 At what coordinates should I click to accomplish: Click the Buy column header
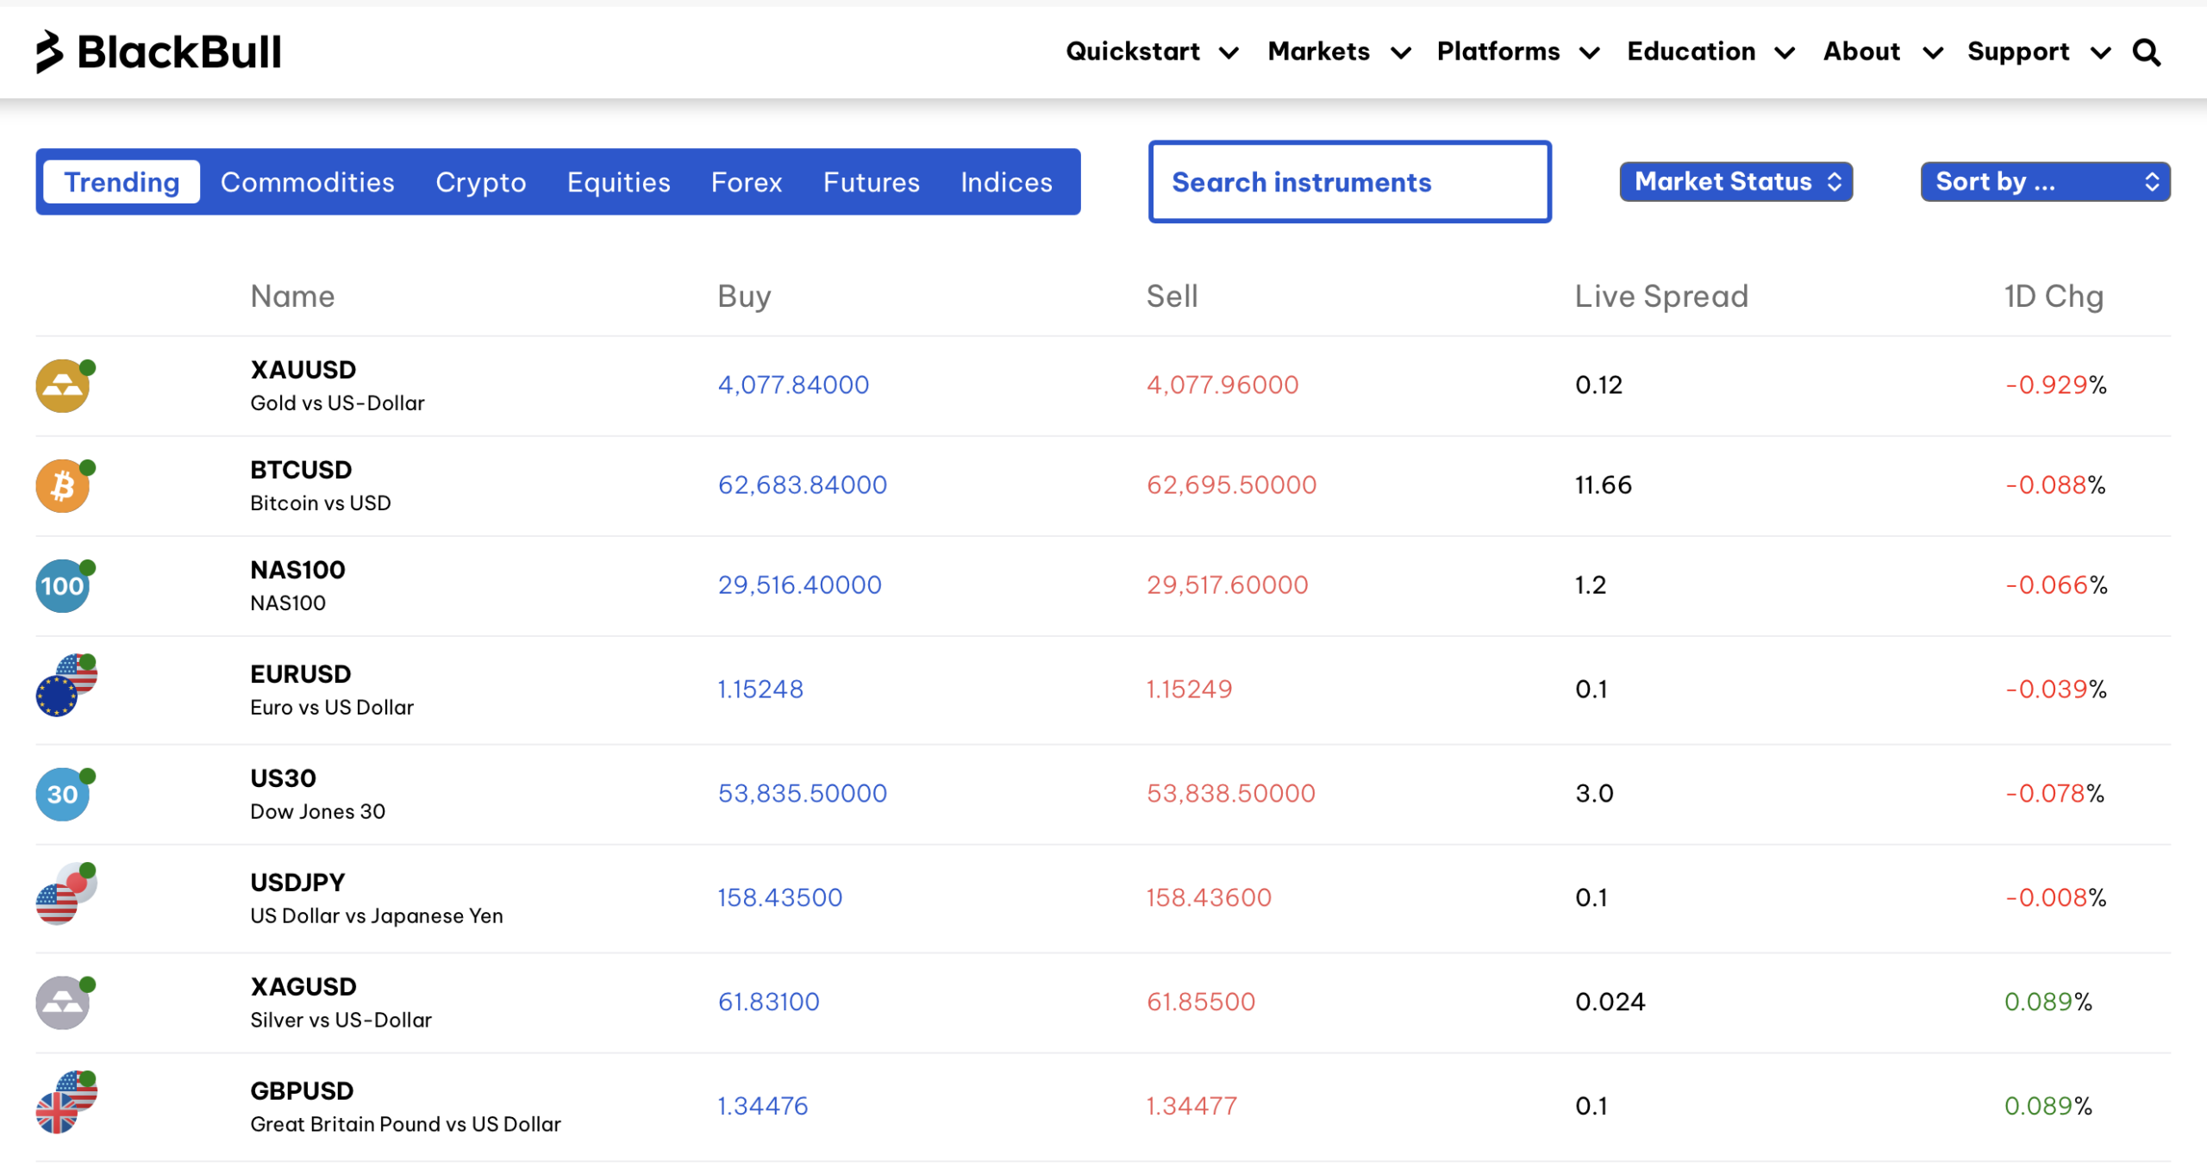point(744,297)
